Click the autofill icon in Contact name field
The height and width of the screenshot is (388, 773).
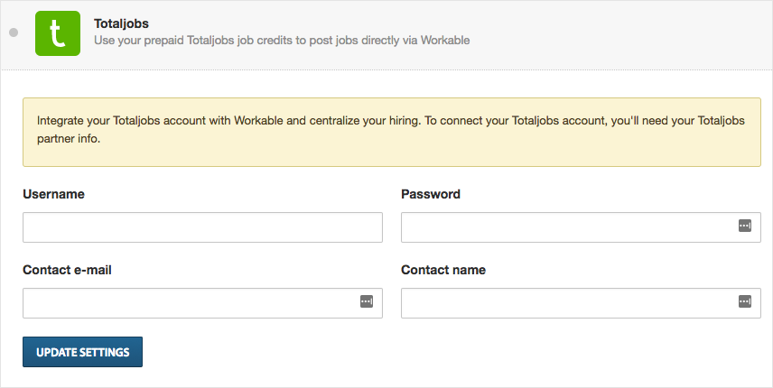point(744,301)
